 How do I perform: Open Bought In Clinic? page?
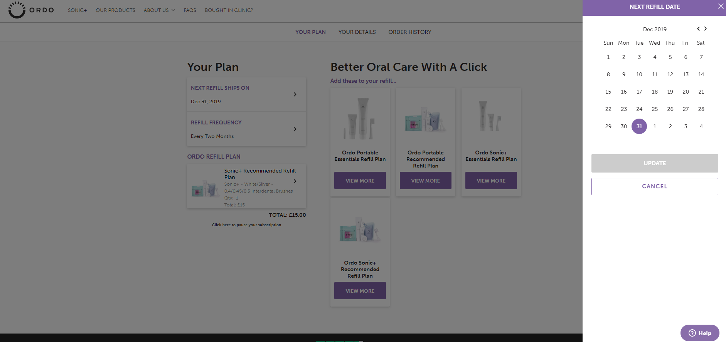click(229, 10)
